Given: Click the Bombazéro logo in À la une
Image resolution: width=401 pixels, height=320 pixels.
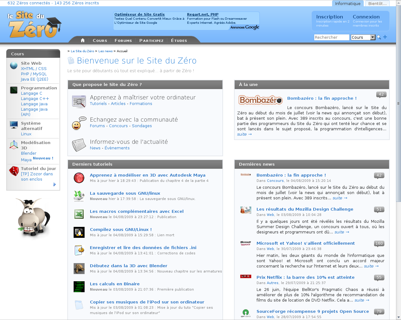Looking at the screenshot, I should click(260, 100).
